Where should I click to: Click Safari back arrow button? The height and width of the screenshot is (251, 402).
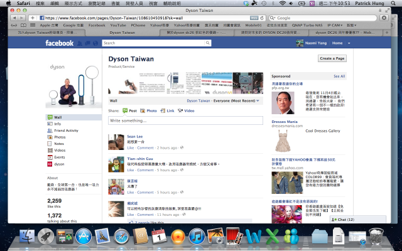click(x=14, y=18)
